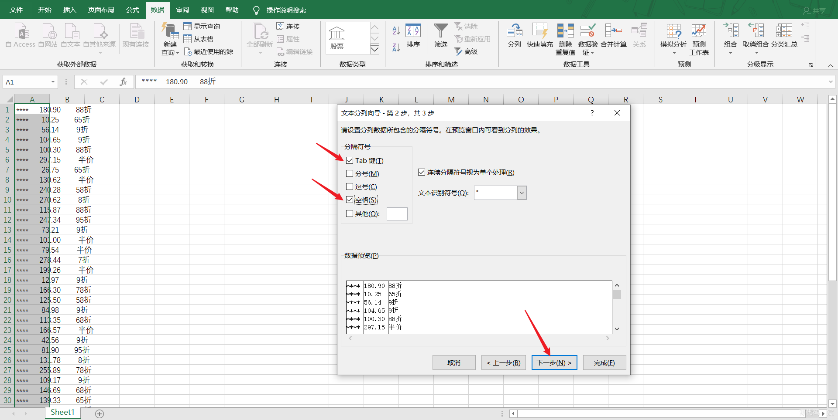Open the 文本识别符号 qualifier dropdown
The width and height of the screenshot is (838, 420).
pos(522,193)
